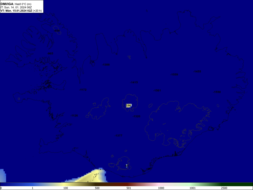Click the legend label 501
This screenshot has width=253, height=190.
(129, 188)
